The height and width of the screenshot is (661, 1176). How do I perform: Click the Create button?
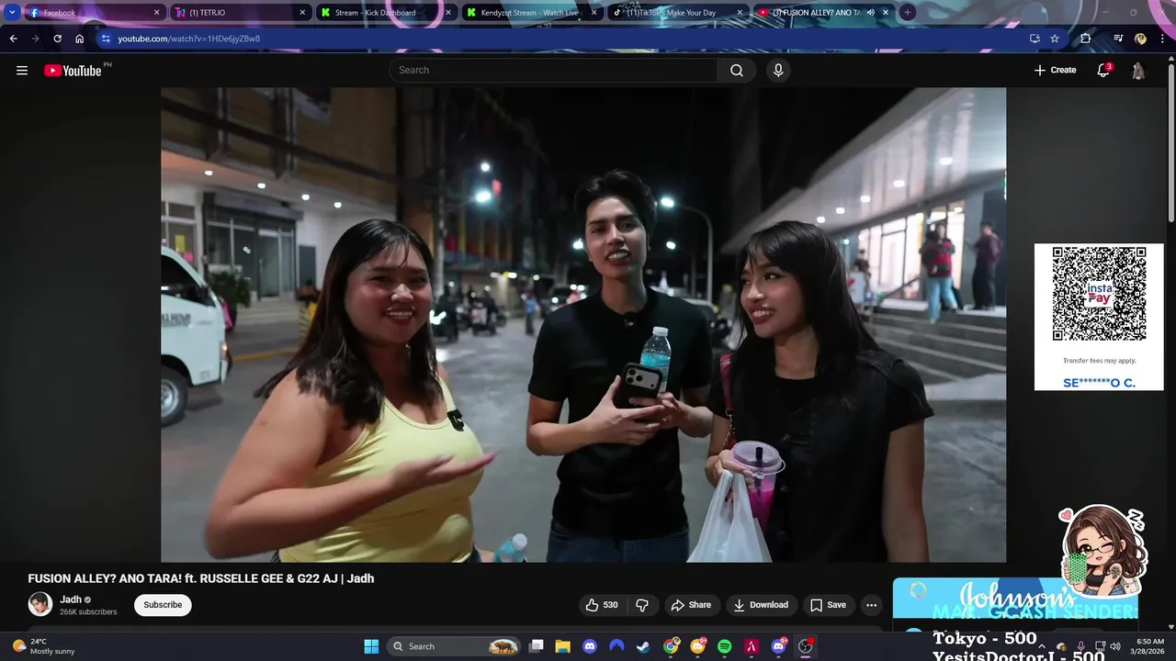click(1055, 70)
